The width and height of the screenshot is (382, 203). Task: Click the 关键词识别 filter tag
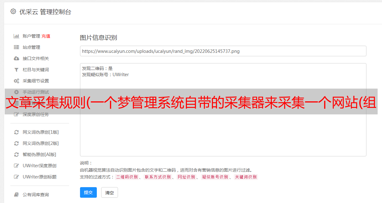246,177
